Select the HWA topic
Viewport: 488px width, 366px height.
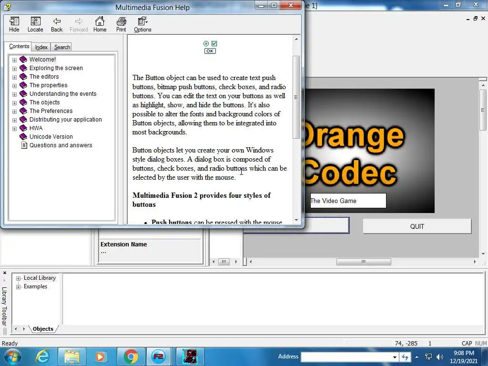(36, 128)
